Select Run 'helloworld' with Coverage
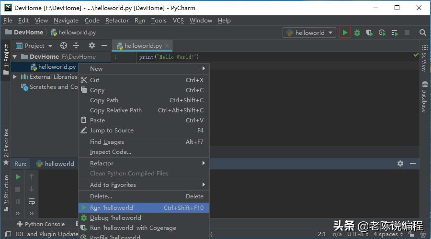This screenshot has height=239, width=431. pos(144,228)
